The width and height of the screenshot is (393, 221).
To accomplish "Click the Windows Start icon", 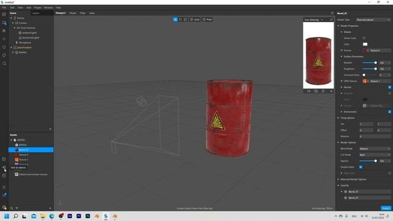I will (x=7, y=216).
